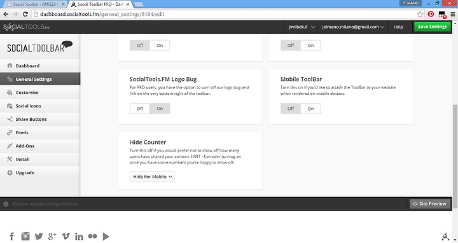This screenshot has width=458, height=243.
Task: Open Social Icons in the sidebar
Action: point(40,106)
